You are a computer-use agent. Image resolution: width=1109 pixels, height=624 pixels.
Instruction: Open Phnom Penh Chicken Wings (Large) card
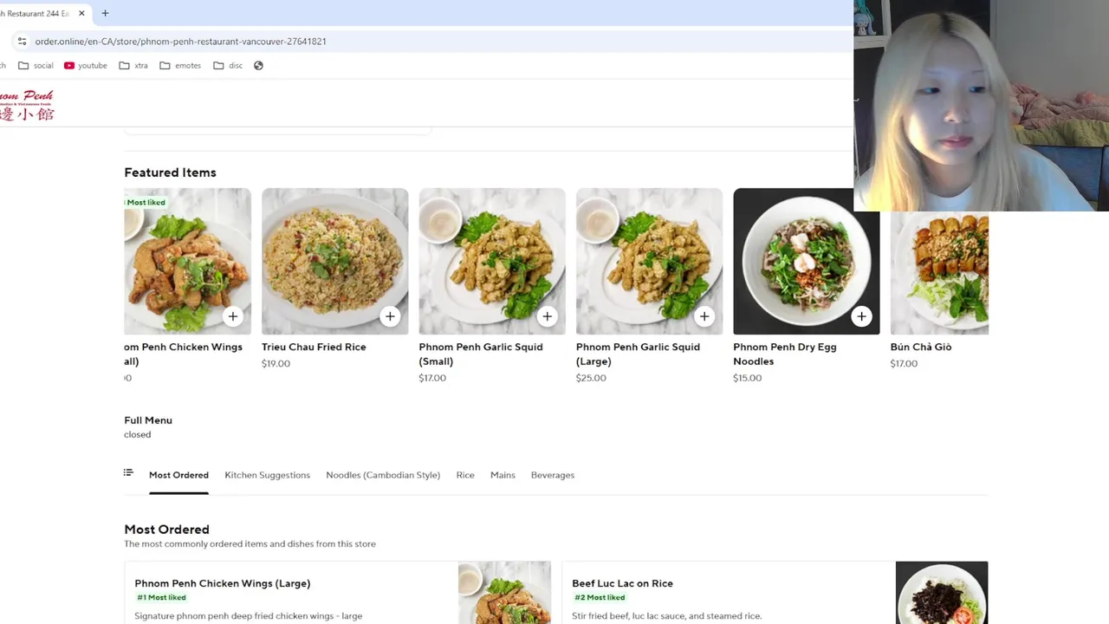337,593
